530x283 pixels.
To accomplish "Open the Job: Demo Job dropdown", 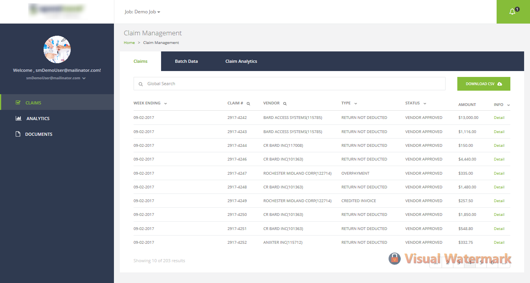I will point(142,12).
